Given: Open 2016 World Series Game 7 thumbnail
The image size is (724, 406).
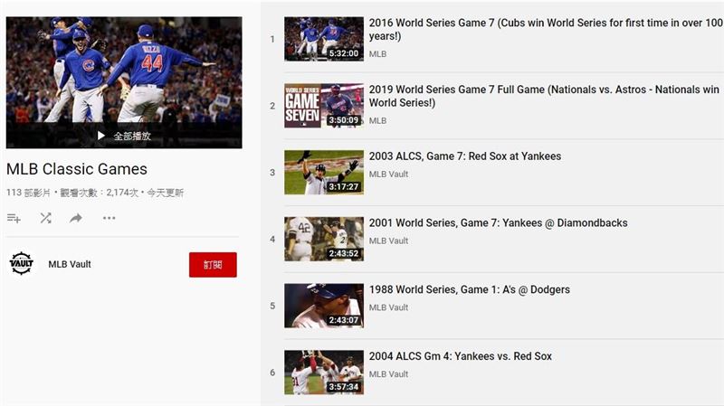Looking at the screenshot, I should (324, 39).
